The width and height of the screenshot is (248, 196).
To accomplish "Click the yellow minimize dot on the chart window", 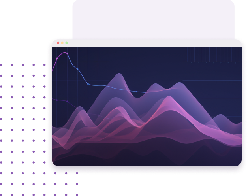I will coord(62,43).
